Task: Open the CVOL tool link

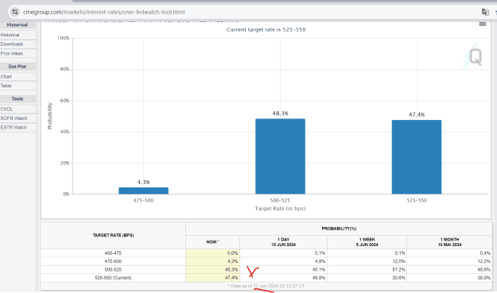Action: pyautogui.click(x=6, y=109)
